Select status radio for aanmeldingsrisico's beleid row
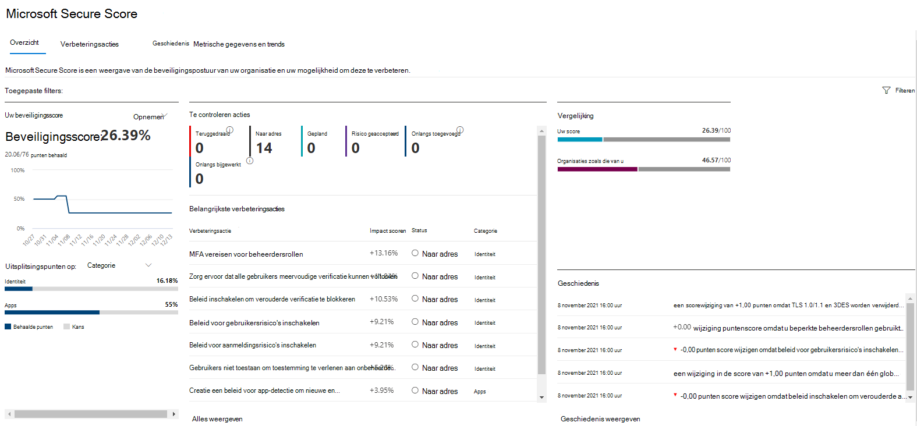Image resolution: width=917 pixels, height=426 pixels. 415,345
